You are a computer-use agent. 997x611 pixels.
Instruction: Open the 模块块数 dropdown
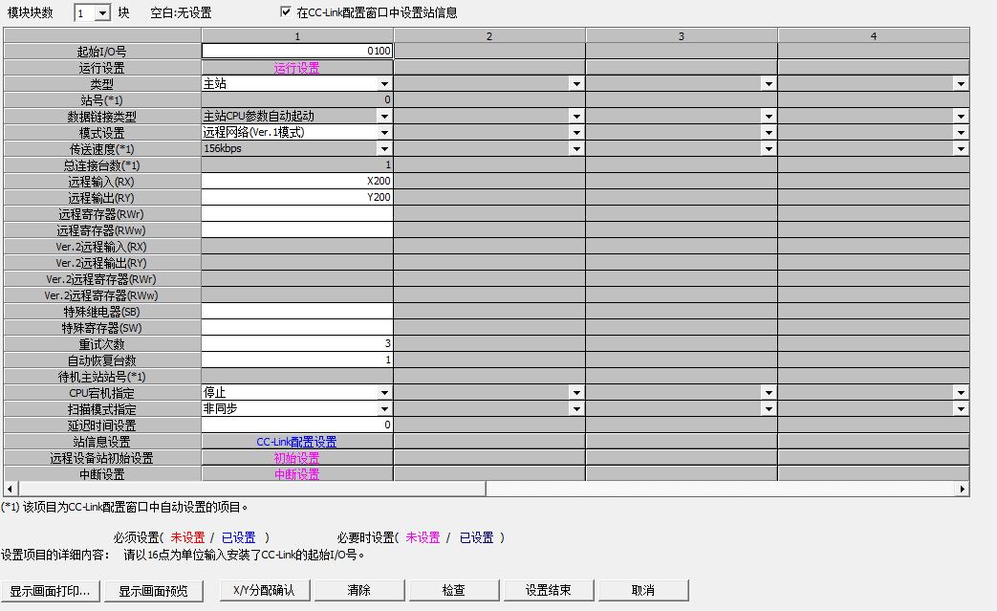tap(103, 13)
